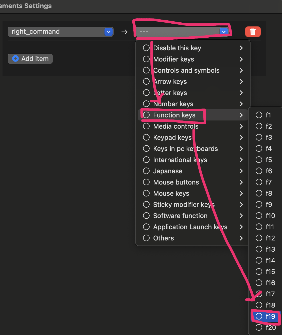This screenshot has width=282, height=335.
Task: Open Application Launch keys menu entry
Action: (x=193, y=227)
